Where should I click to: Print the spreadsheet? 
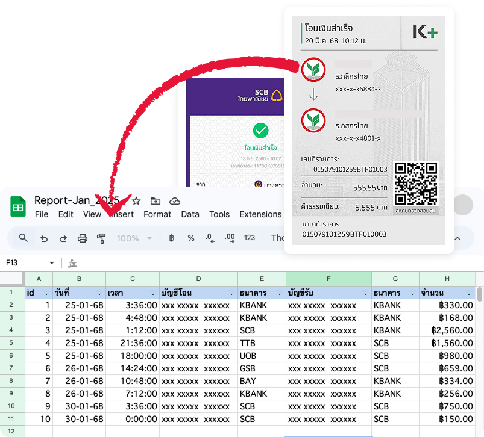83,238
